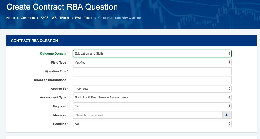Add a new Measure record with plus icon

[x=227, y=115]
